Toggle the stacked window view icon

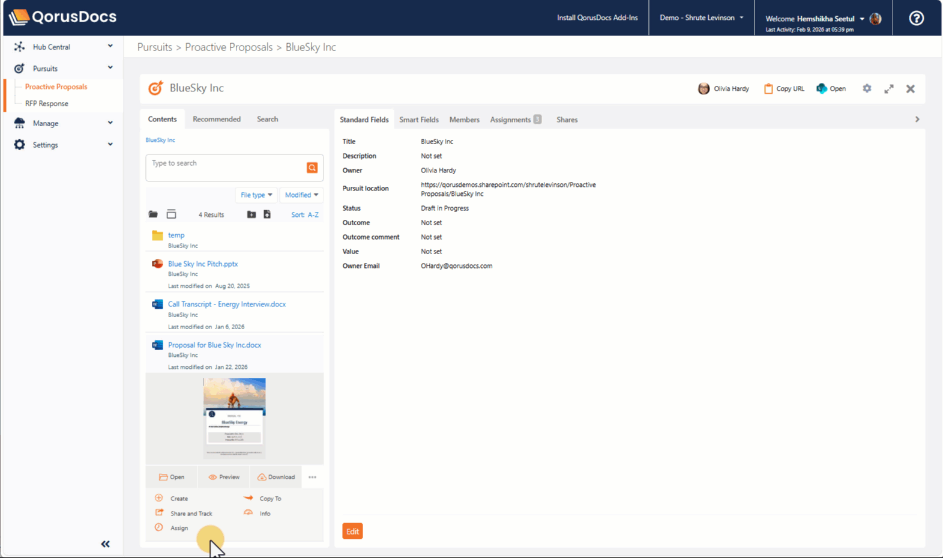171,214
